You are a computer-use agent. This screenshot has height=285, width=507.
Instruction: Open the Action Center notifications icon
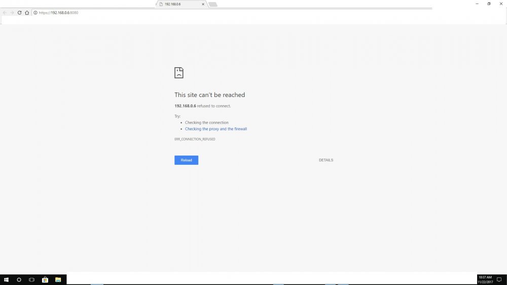pos(499,279)
